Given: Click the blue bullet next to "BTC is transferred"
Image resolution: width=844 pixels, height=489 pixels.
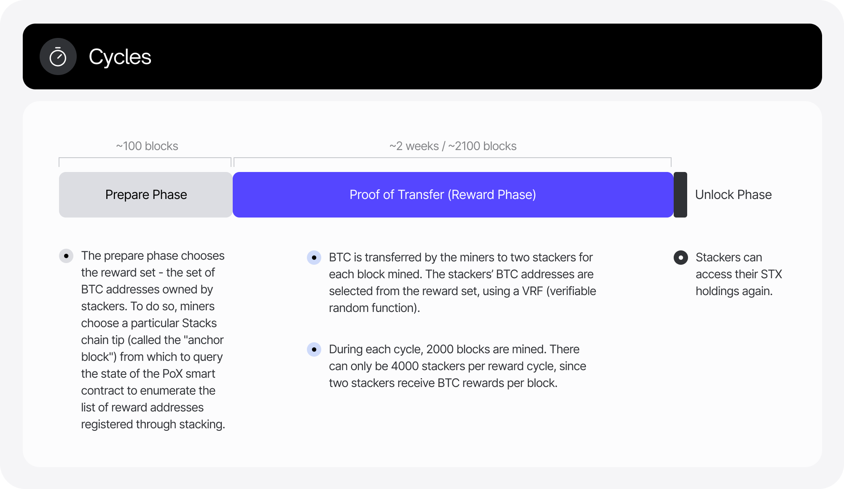Looking at the screenshot, I should 314,258.
